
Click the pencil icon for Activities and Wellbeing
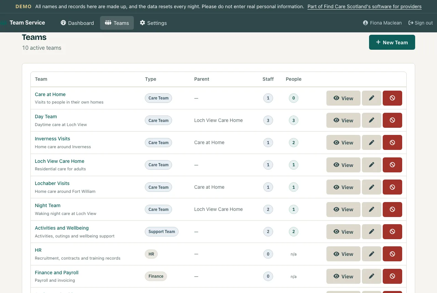(x=371, y=232)
